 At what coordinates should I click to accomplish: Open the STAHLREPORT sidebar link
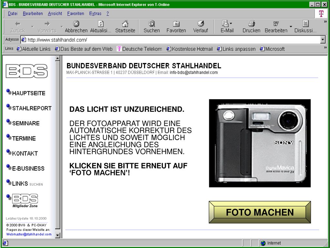(32, 108)
